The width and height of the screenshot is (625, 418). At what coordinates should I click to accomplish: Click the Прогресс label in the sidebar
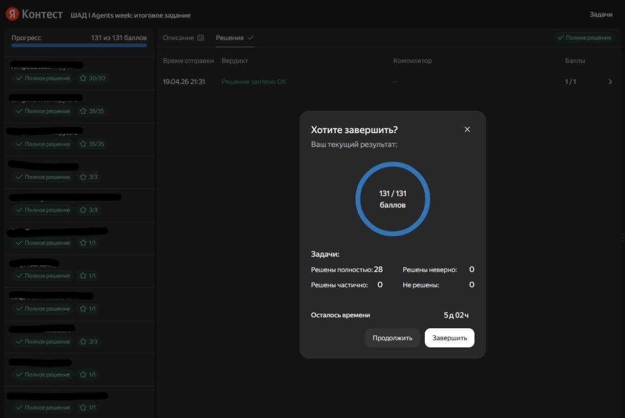(26, 38)
